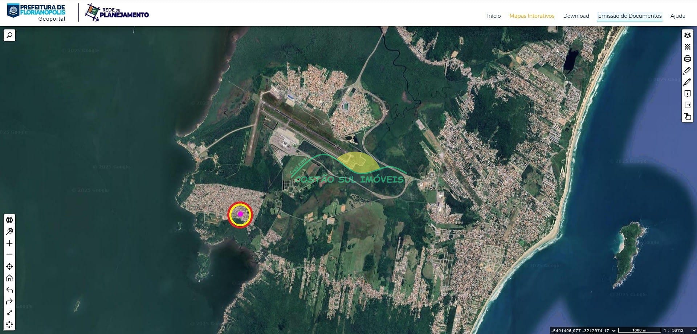This screenshot has width=697, height=334.
Task: Open the Emissão de Documentos menu
Action: point(629,16)
